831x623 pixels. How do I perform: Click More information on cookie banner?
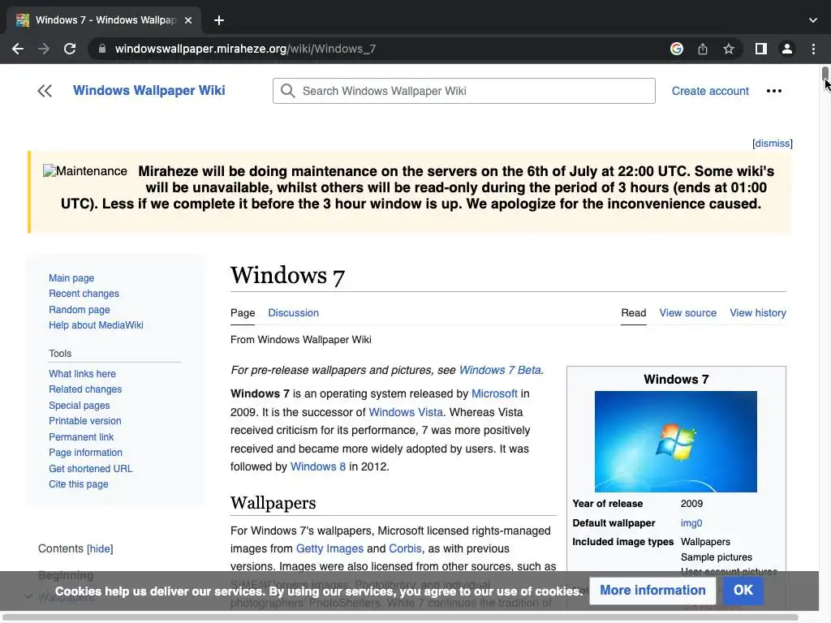[x=652, y=591]
